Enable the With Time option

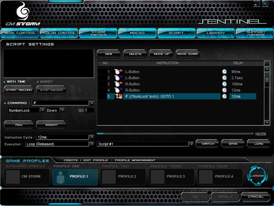pyautogui.click(x=4, y=82)
